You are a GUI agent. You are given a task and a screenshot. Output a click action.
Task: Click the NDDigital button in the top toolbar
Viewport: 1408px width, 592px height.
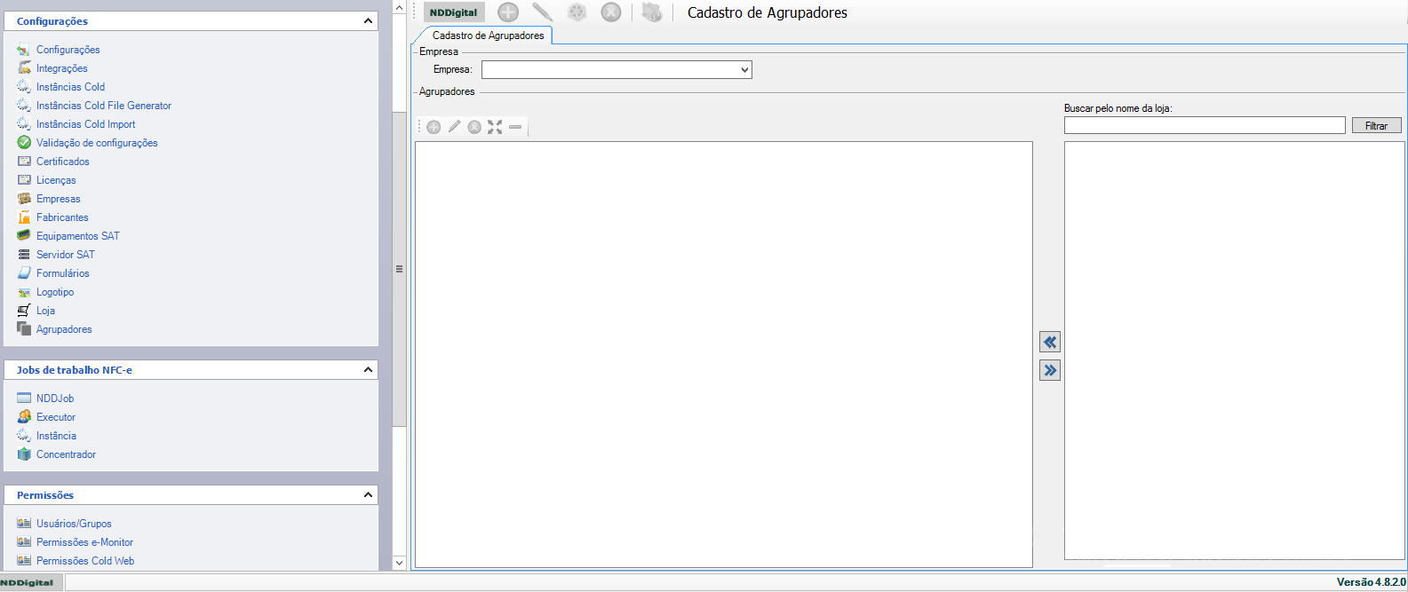click(453, 12)
